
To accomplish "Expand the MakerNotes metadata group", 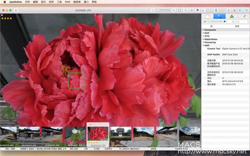I will click(203, 39).
